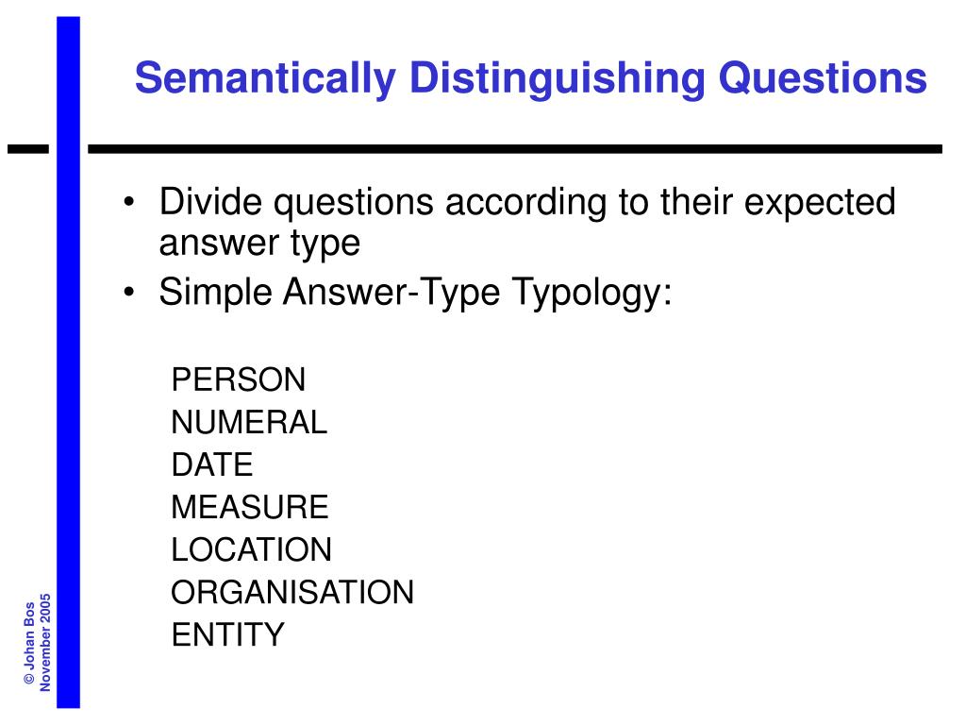Click the Johan Bos copyright text
966x725 pixels.
tap(29, 643)
